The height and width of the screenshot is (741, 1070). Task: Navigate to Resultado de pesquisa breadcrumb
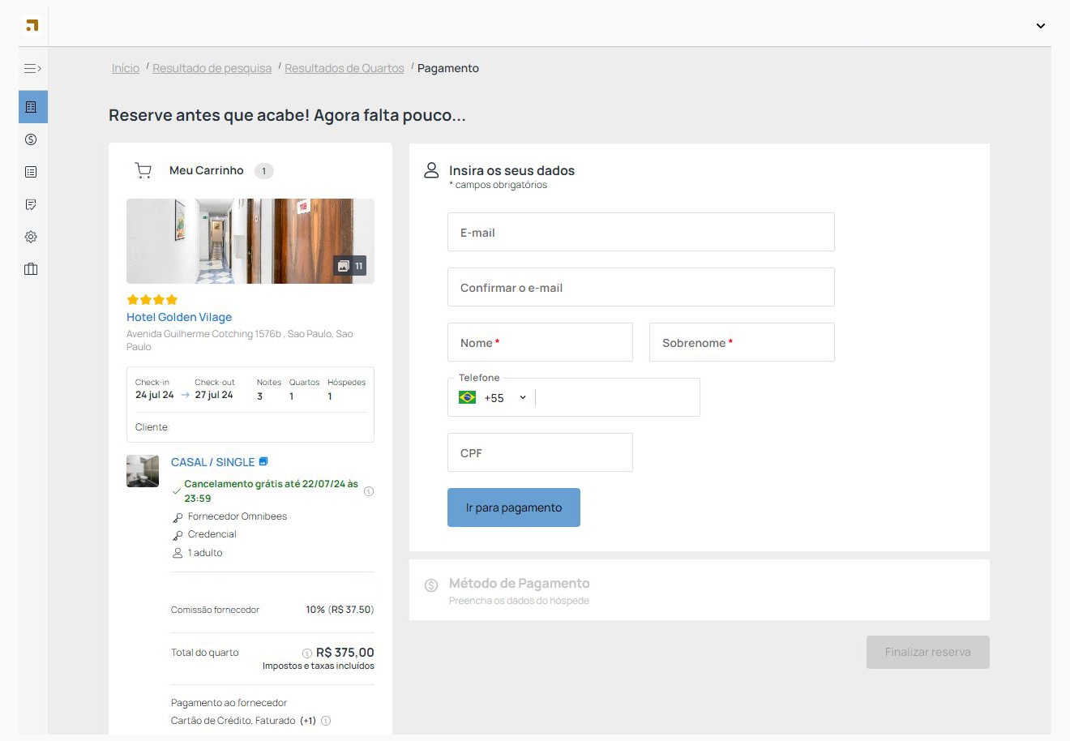coord(212,69)
